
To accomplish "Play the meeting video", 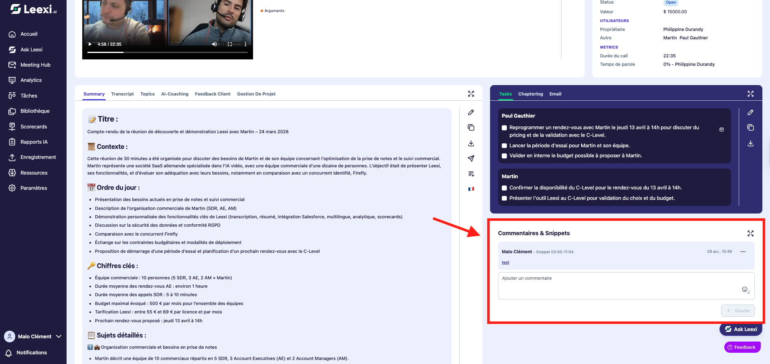I will (x=90, y=44).
